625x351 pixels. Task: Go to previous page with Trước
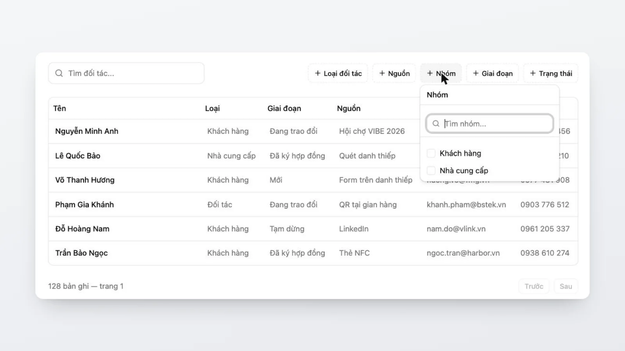(x=534, y=286)
